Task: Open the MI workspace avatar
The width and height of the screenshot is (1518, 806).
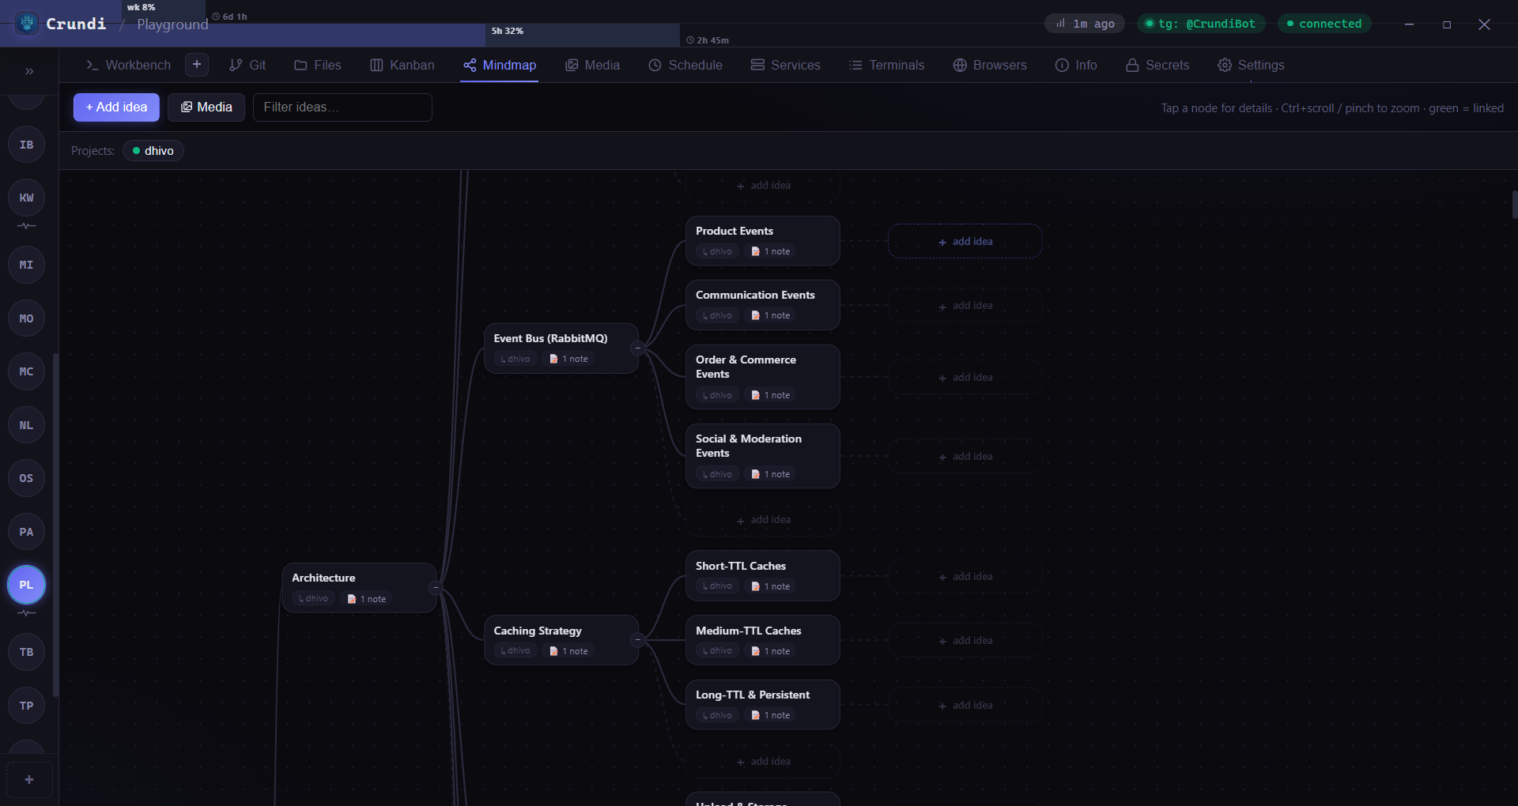Action: 26,265
